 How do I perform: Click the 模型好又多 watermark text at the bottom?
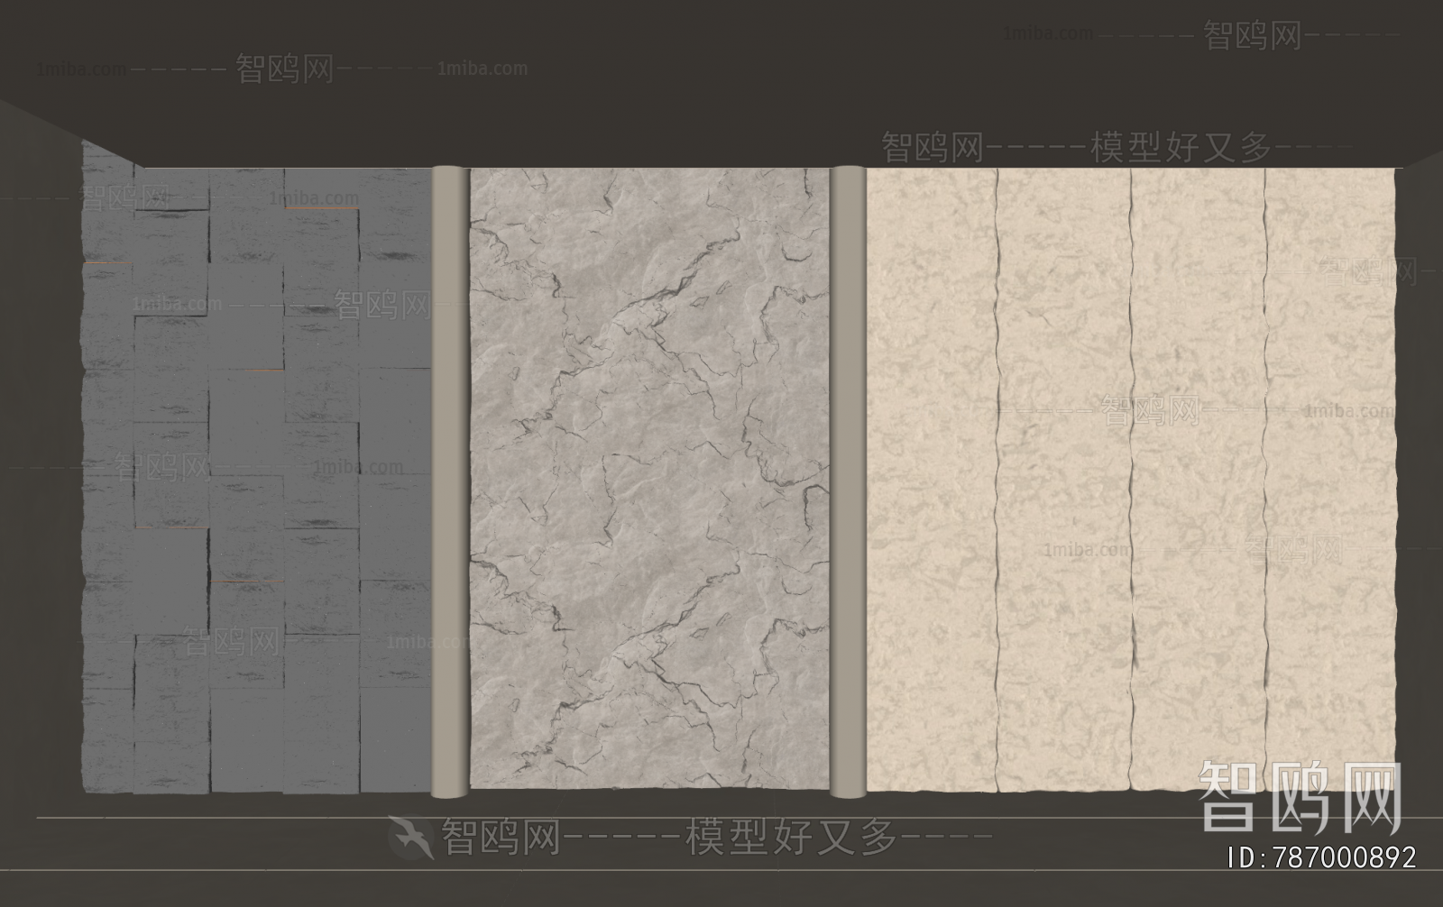click(x=792, y=838)
